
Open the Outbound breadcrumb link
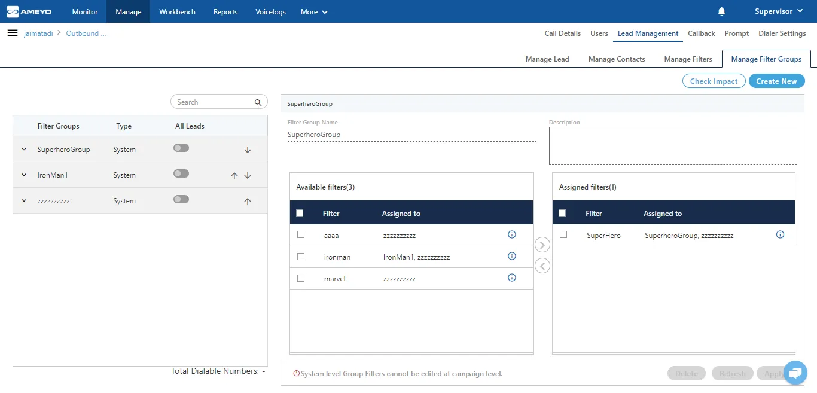86,33
